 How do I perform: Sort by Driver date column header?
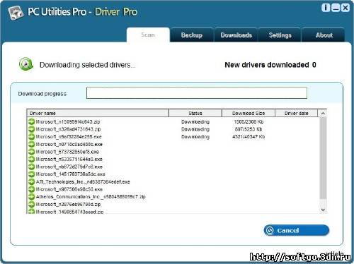pyautogui.click(x=297, y=113)
